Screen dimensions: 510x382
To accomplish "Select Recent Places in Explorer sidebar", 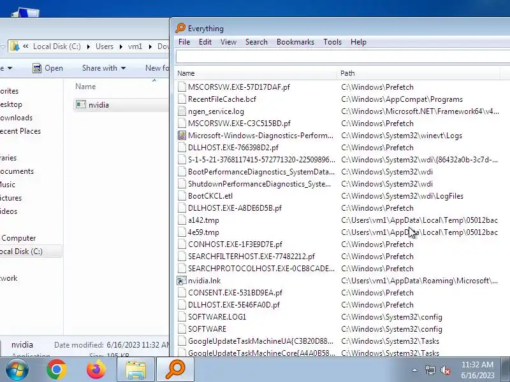I will pos(20,131).
